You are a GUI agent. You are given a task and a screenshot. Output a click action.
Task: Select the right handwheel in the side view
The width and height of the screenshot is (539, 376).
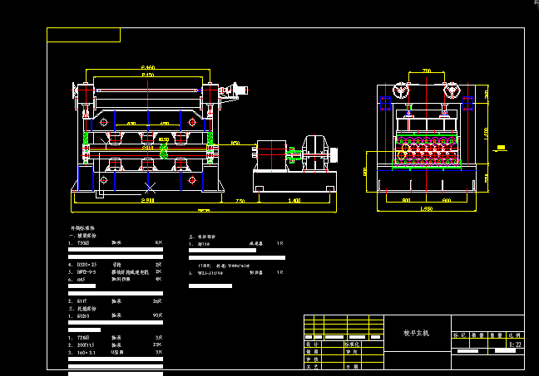tap(452, 90)
